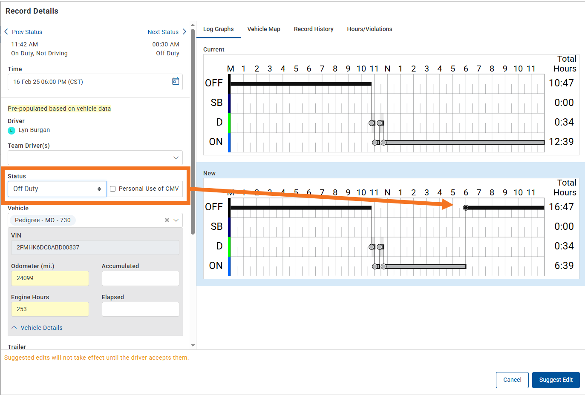Screen dimensions: 585x395
Task: Click the Prev Status left chevron
Action: 6,32
